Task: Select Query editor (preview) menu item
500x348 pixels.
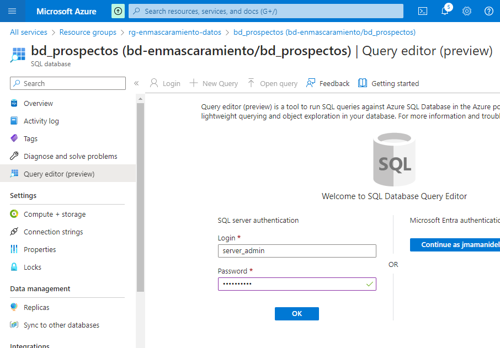Action: [68, 174]
